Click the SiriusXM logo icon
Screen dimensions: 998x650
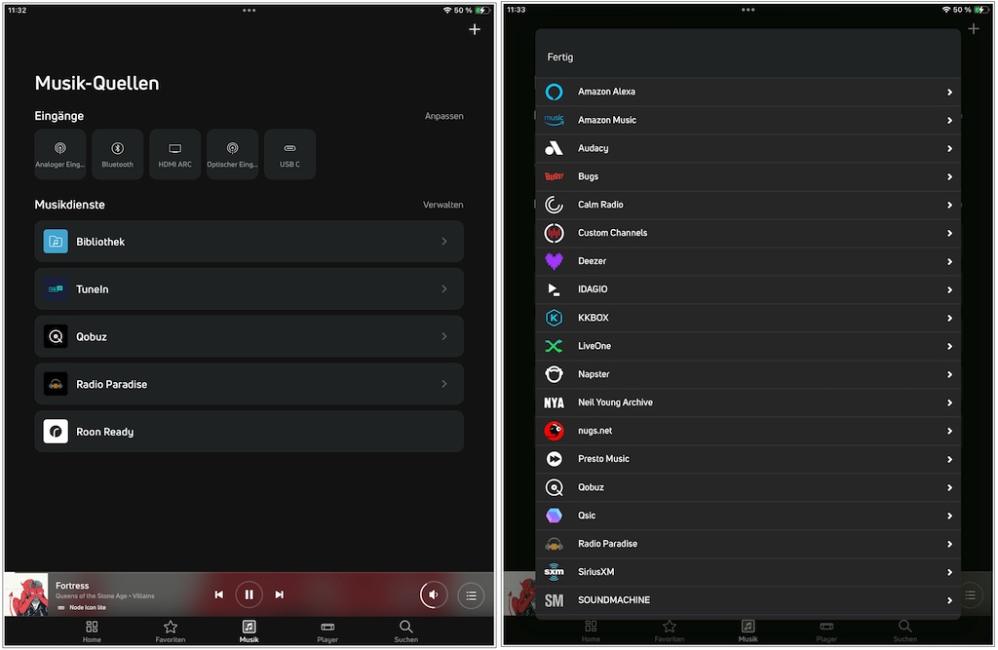pyautogui.click(x=554, y=572)
